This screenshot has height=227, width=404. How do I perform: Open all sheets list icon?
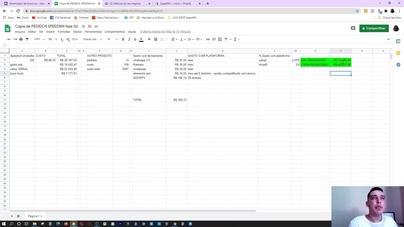18,216
